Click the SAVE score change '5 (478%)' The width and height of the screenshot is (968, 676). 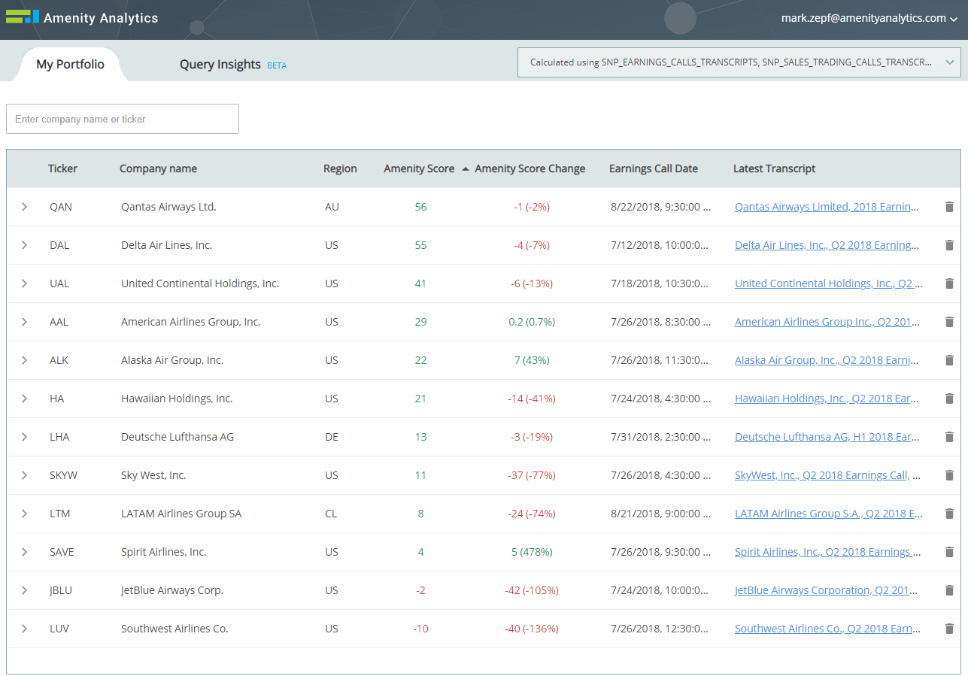point(532,552)
